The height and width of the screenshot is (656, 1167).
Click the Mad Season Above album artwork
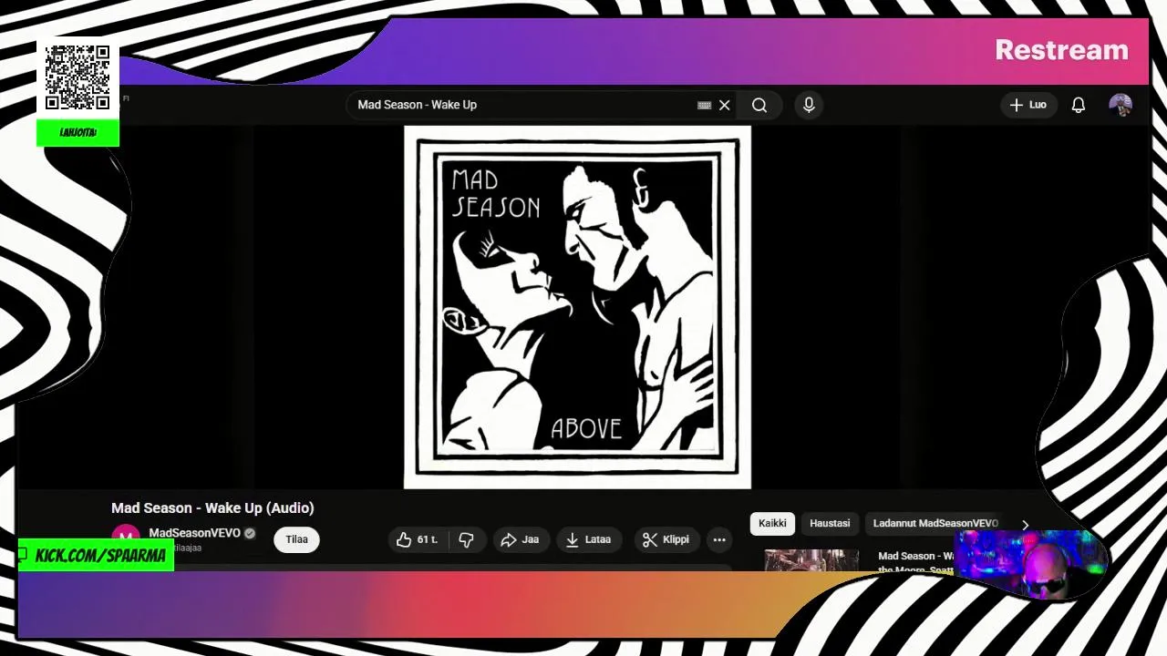[x=577, y=307]
